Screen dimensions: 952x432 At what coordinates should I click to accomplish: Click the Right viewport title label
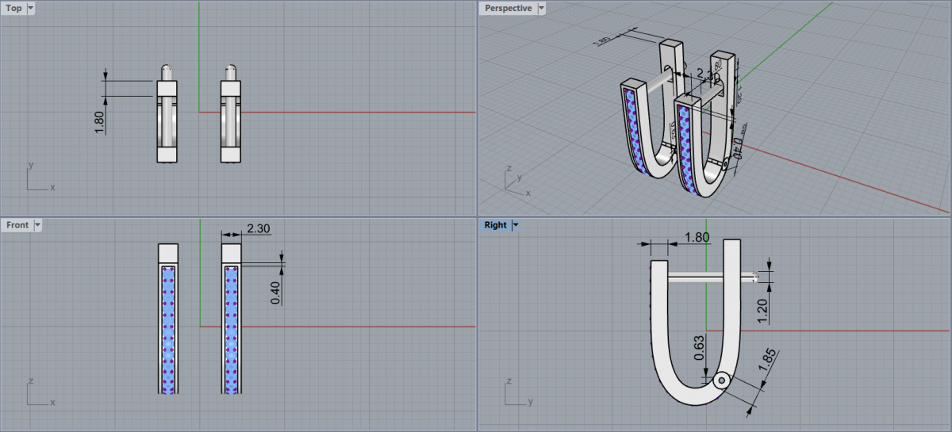[x=495, y=225]
